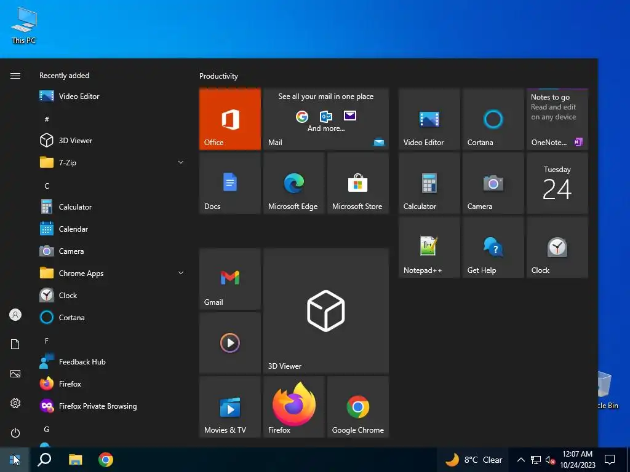
Task: Open Video Editor from Recently added list
Action: point(113,96)
